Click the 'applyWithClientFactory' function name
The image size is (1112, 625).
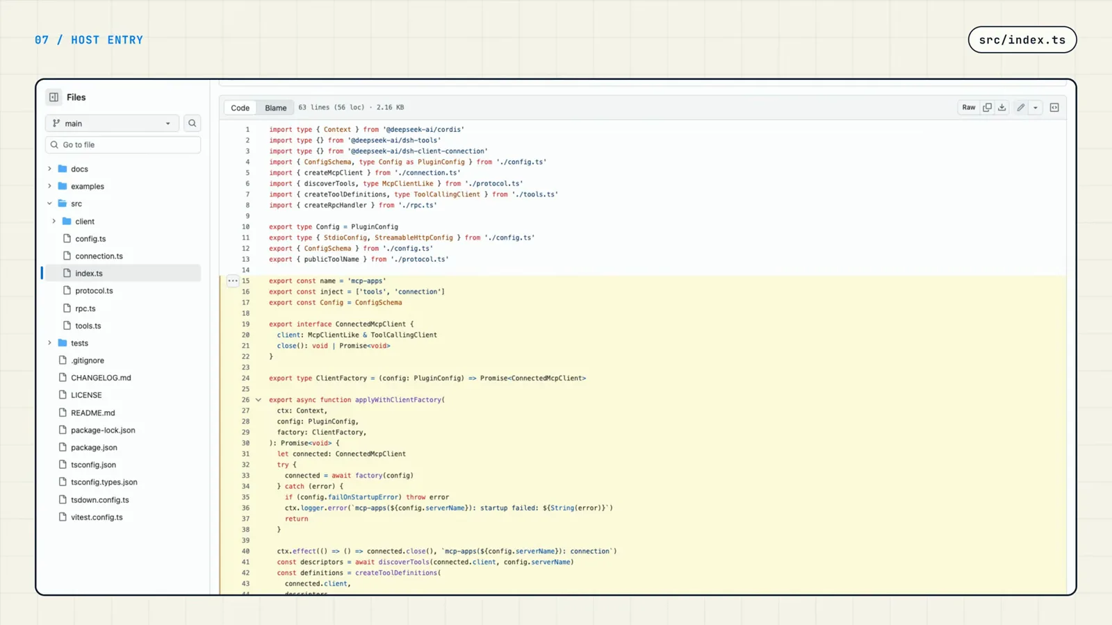[x=398, y=400]
